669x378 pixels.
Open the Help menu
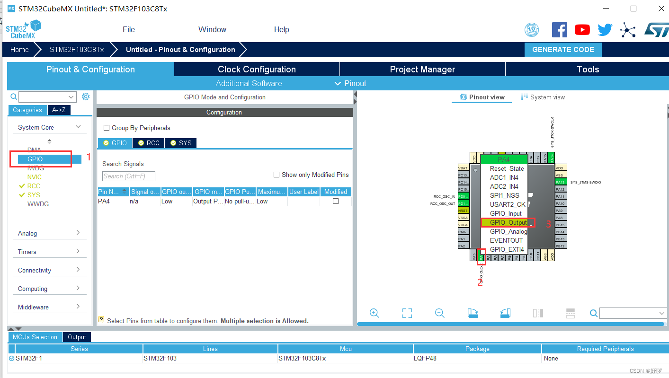pos(281,29)
